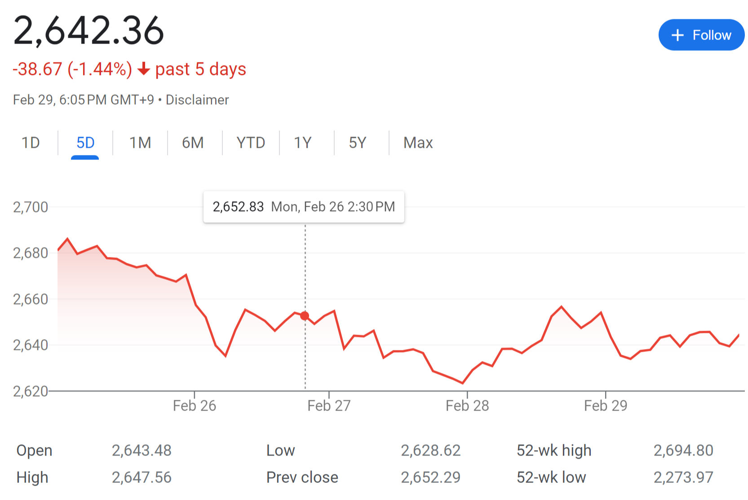Click the Feb 28 axis label

click(467, 406)
